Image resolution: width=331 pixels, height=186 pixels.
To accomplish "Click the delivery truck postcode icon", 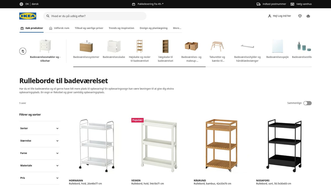I will tap(258, 4).
